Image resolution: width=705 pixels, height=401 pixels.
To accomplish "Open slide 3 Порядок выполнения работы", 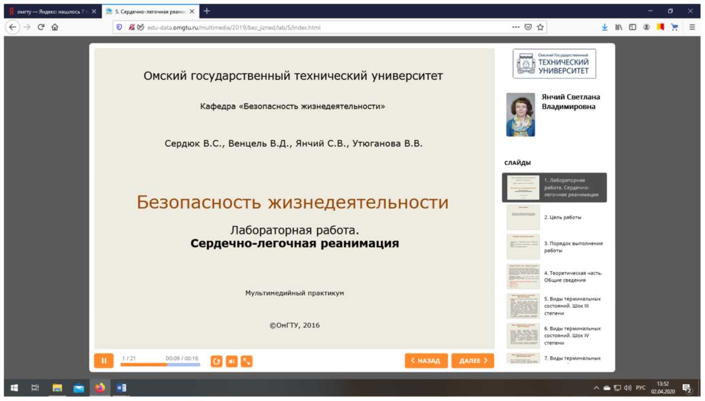I will click(x=554, y=247).
